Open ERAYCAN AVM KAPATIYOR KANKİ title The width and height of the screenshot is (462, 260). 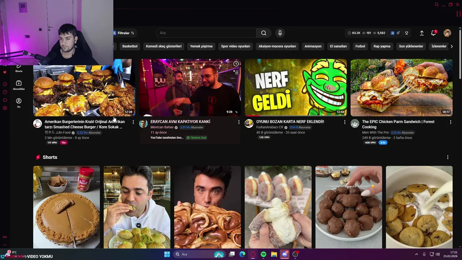coord(180,122)
